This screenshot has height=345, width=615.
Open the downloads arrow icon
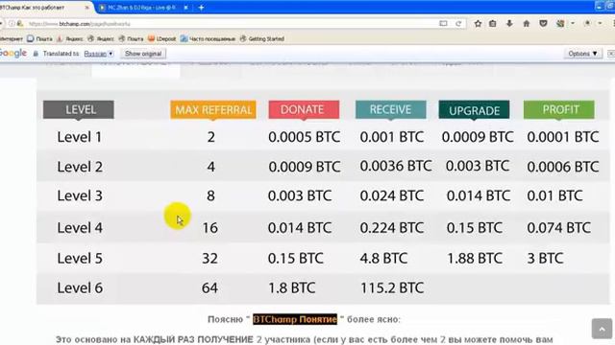pyautogui.click(x=509, y=23)
